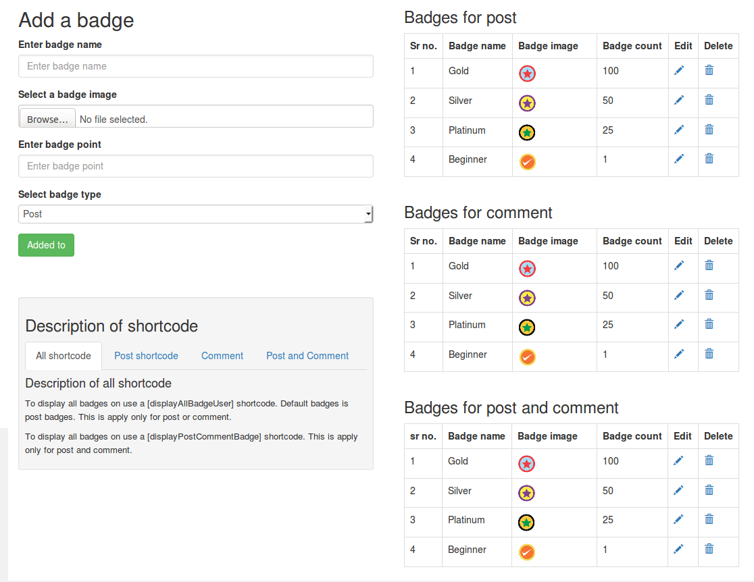This screenshot has height=582, width=754.
Task: Select the All shortcode tab
Action: (x=64, y=356)
